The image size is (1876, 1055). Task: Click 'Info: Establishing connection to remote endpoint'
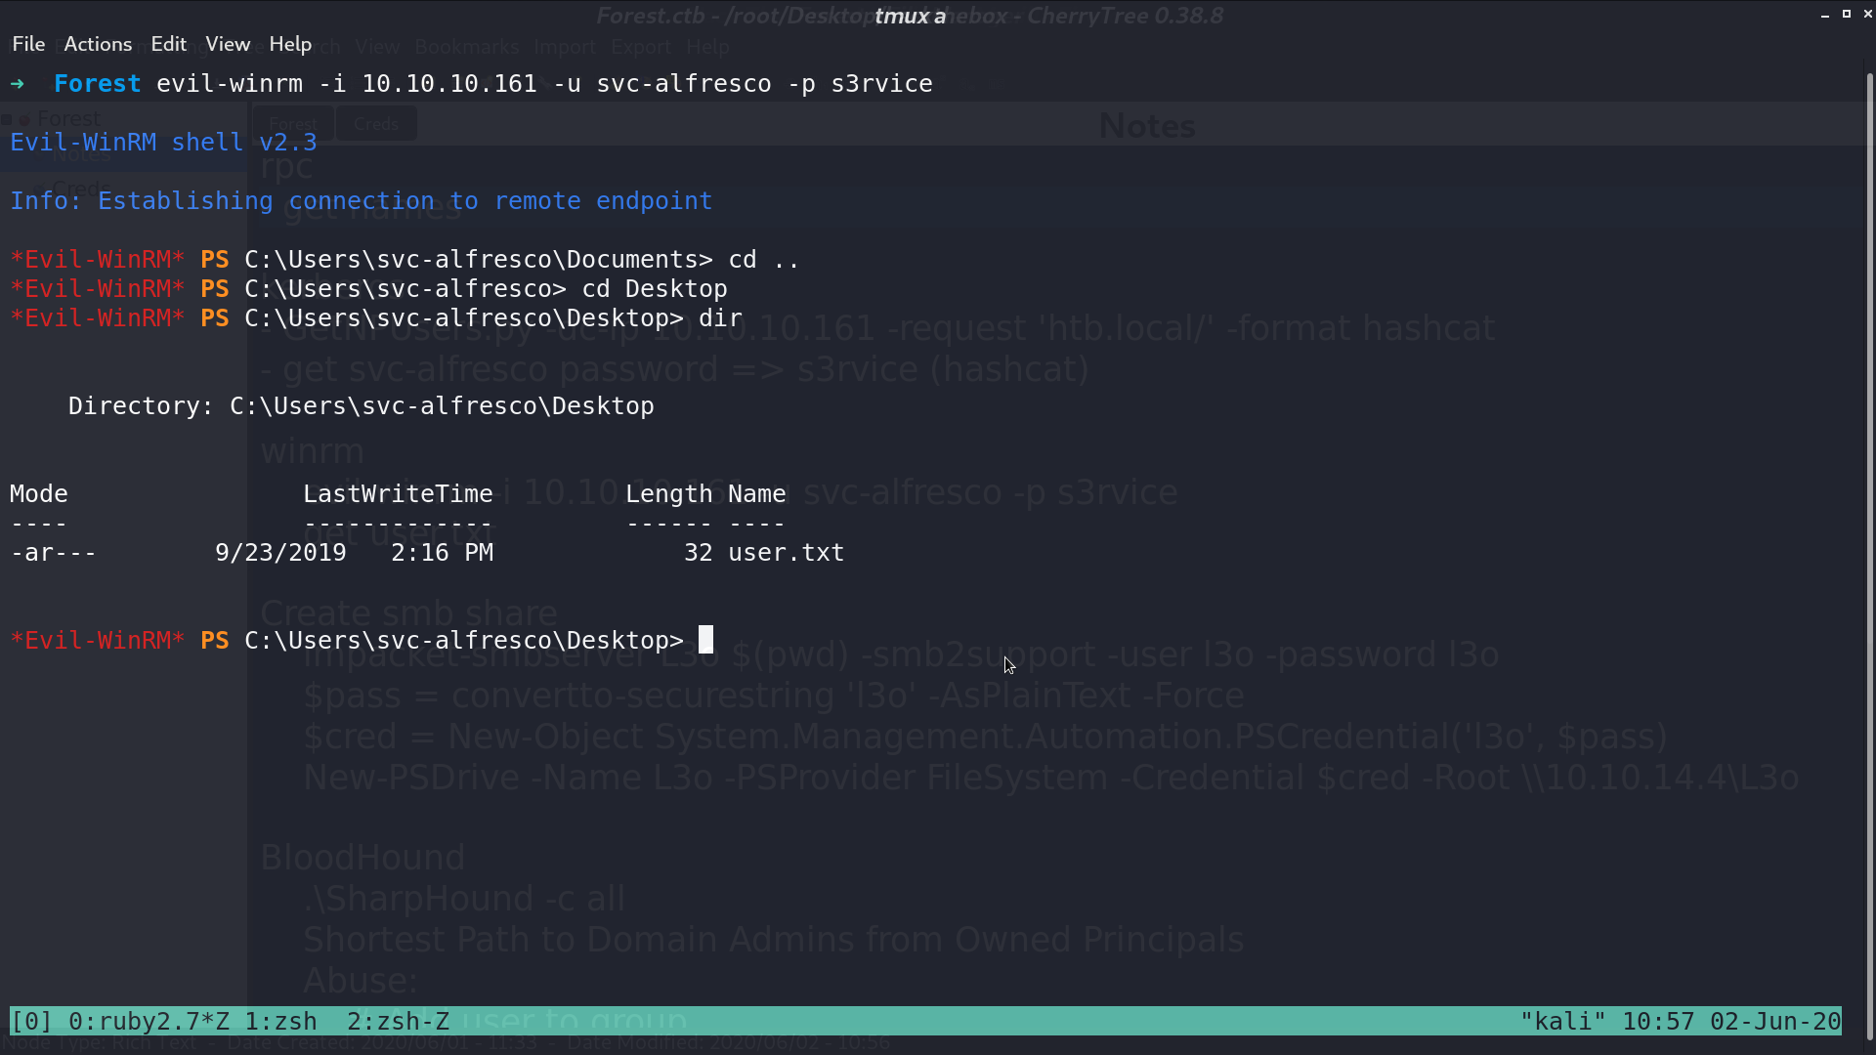[x=361, y=201]
